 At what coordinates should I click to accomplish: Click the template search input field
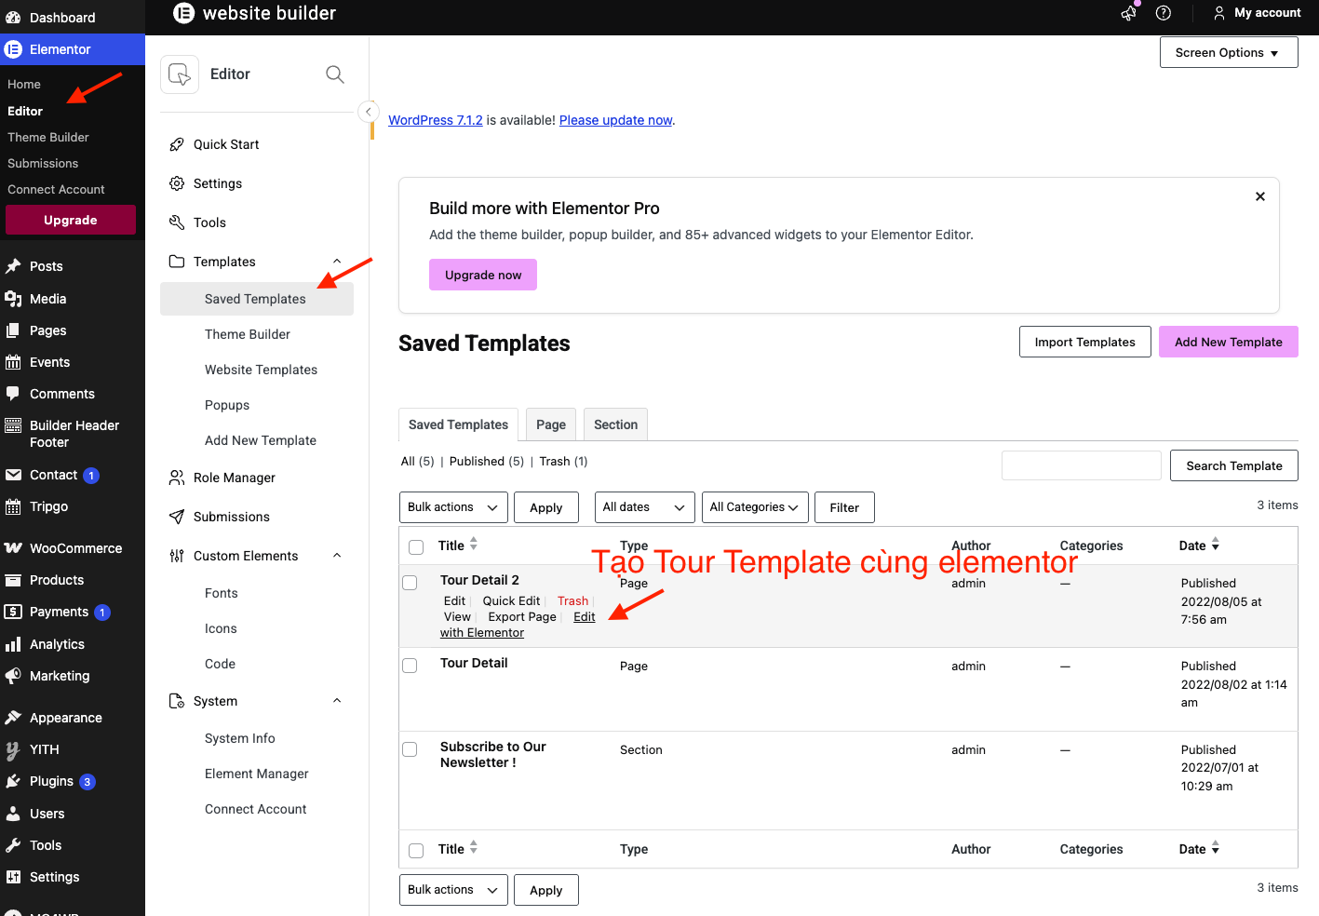point(1082,465)
